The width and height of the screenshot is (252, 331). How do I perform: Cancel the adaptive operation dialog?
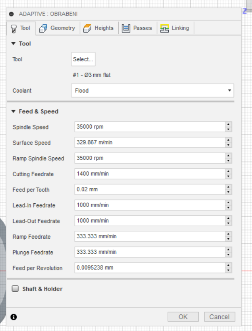(219, 317)
